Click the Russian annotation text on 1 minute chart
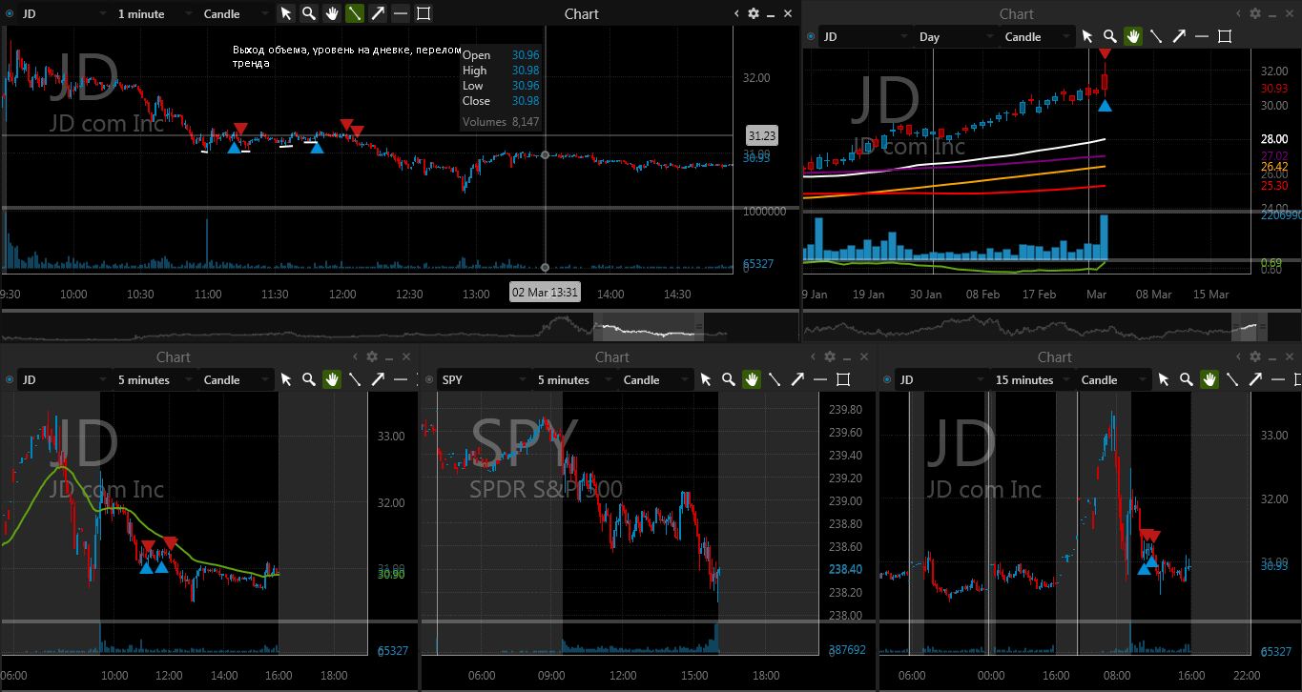 tap(347, 56)
